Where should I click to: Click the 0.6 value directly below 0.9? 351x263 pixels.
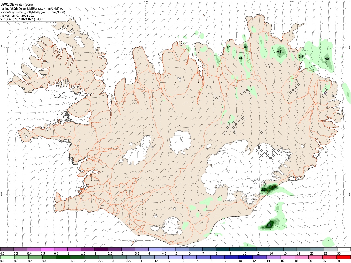(x=240, y=58)
